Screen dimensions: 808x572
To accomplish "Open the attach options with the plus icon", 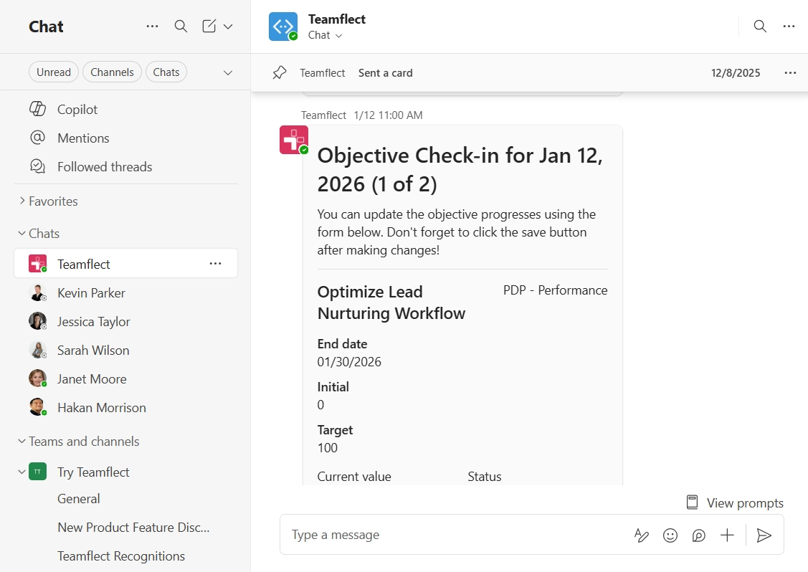I will (727, 535).
